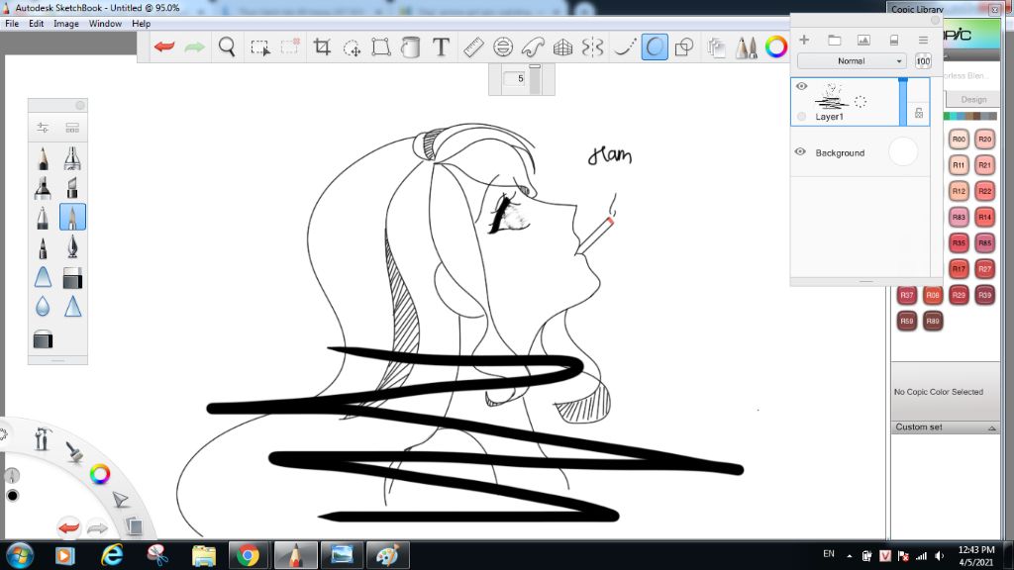This screenshot has height=570, width=1014.
Task: Open the Brush Library icon in brush palette
Action: [x=72, y=128]
